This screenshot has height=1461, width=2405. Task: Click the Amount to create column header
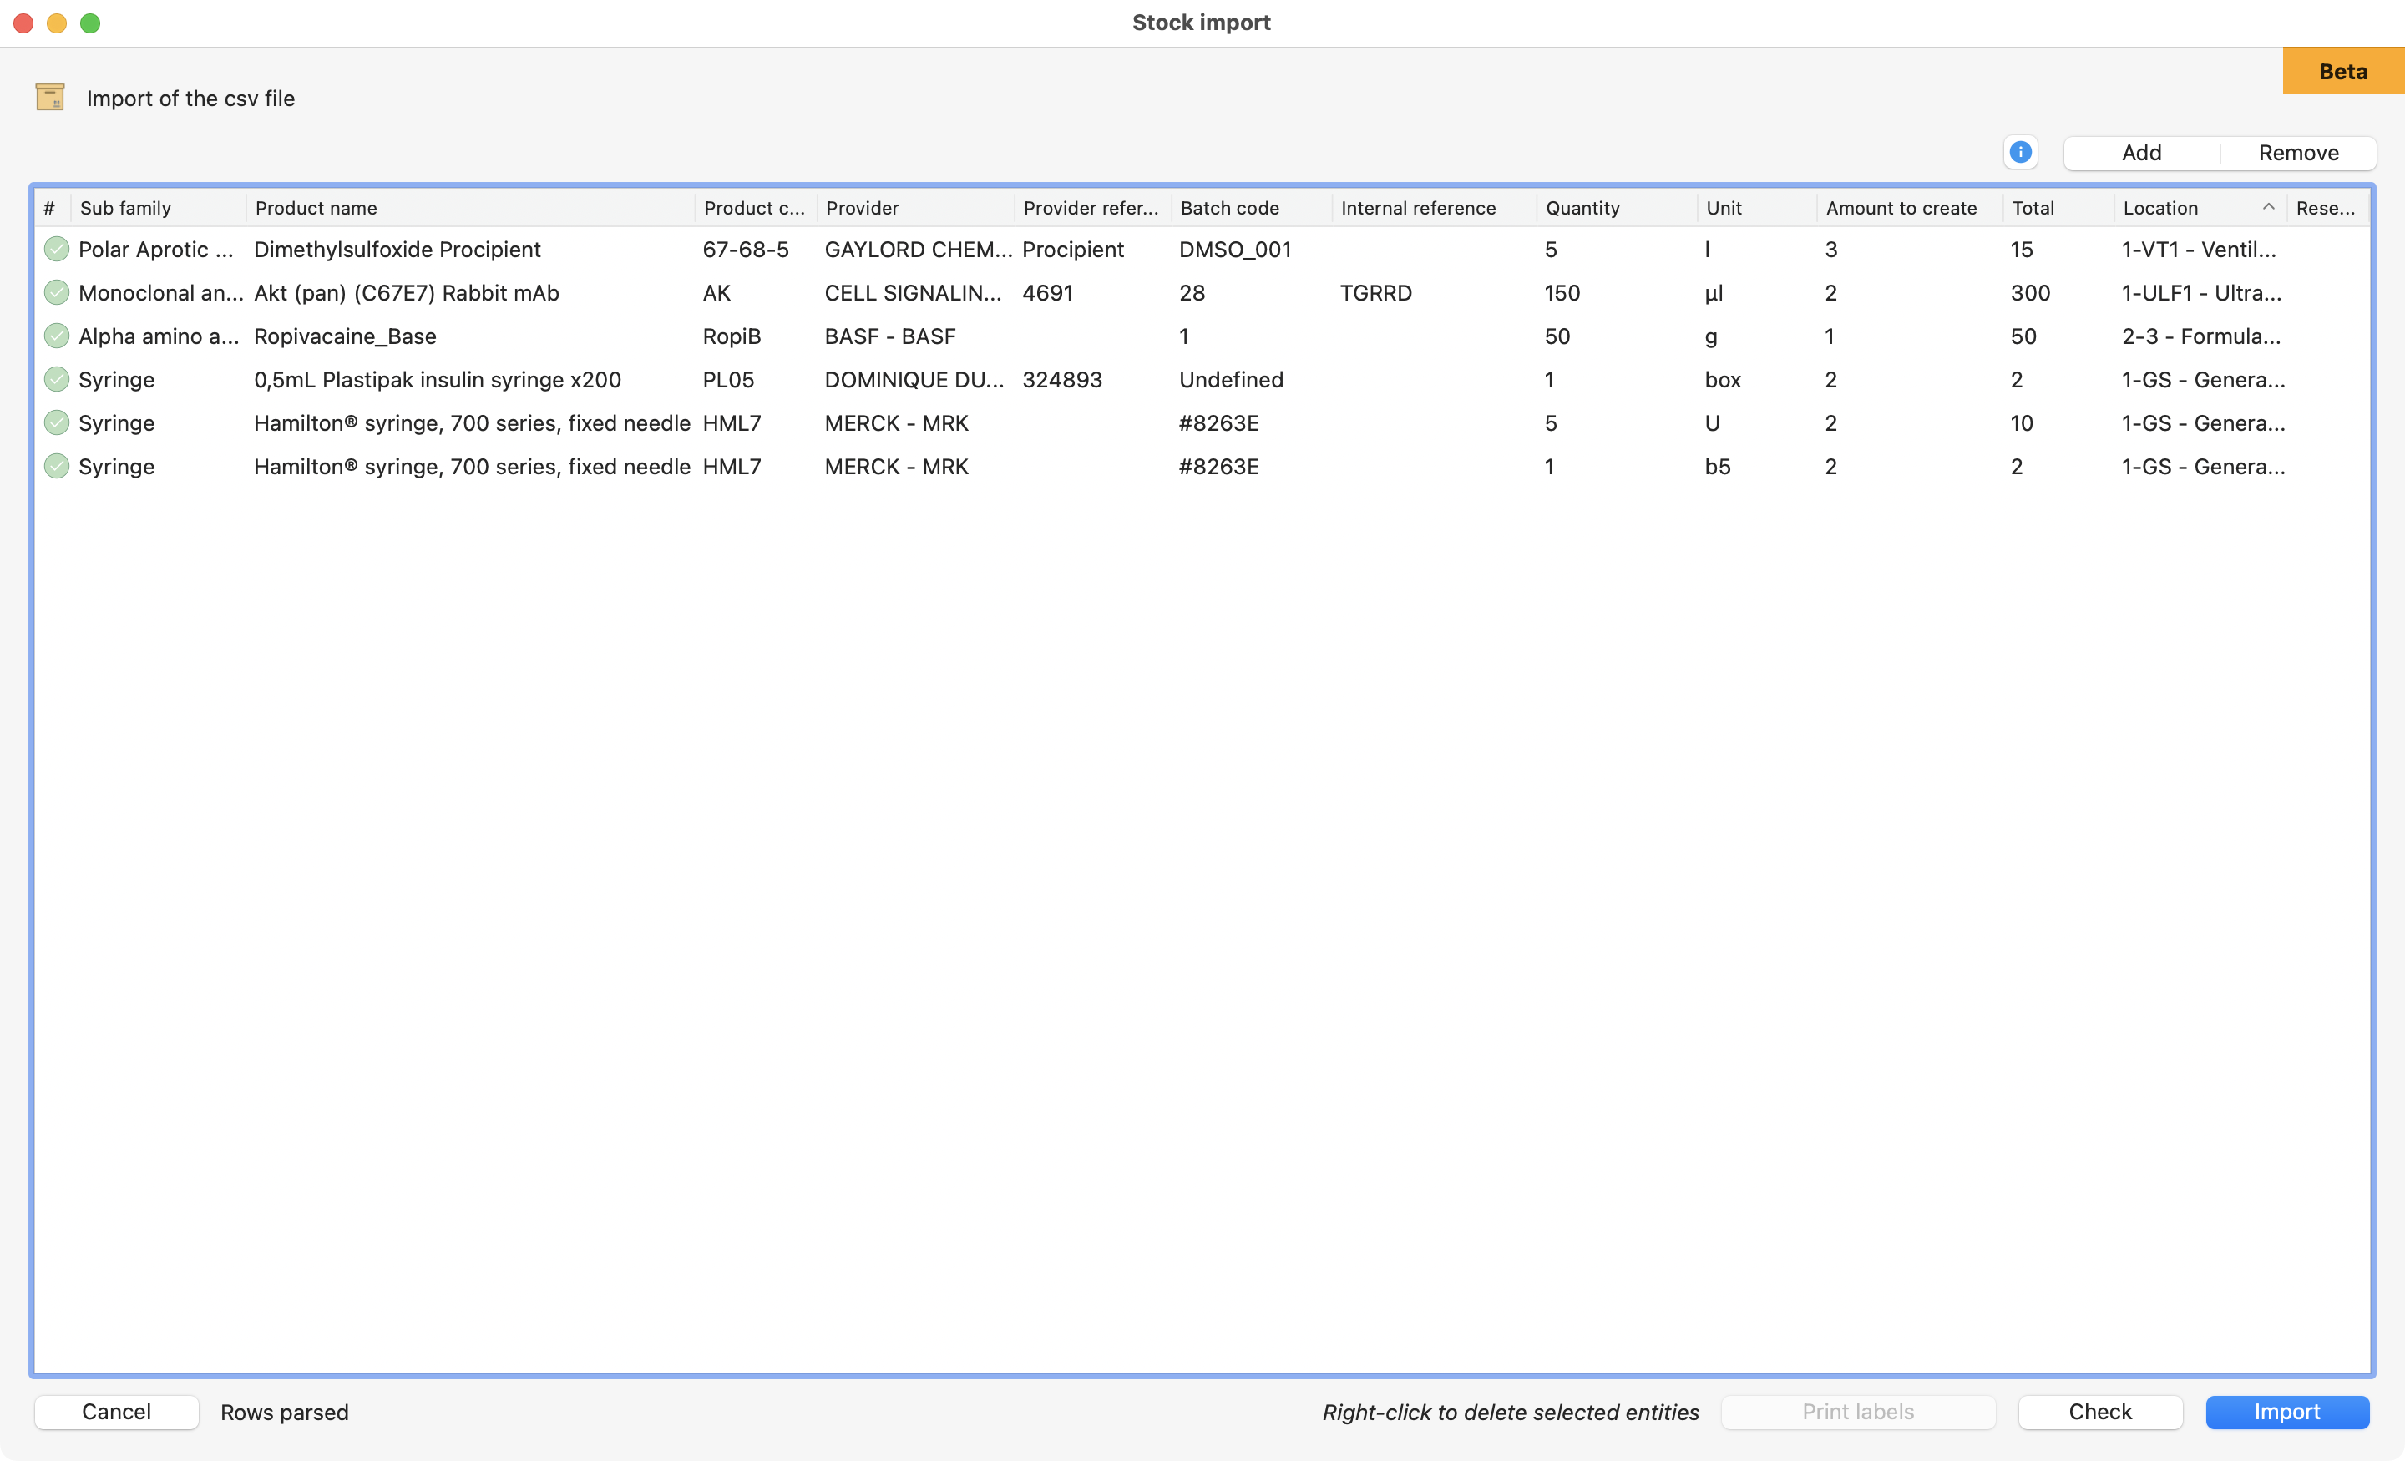(1910, 208)
